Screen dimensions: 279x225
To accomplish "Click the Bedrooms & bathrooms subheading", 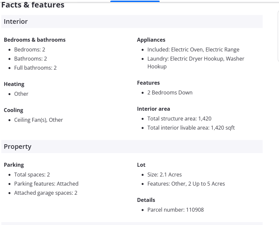I will (x=35, y=40).
